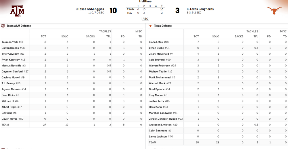This screenshot has height=149, width=288.
Task: Open Will Lee III player link
Action: [x=8, y=101]
